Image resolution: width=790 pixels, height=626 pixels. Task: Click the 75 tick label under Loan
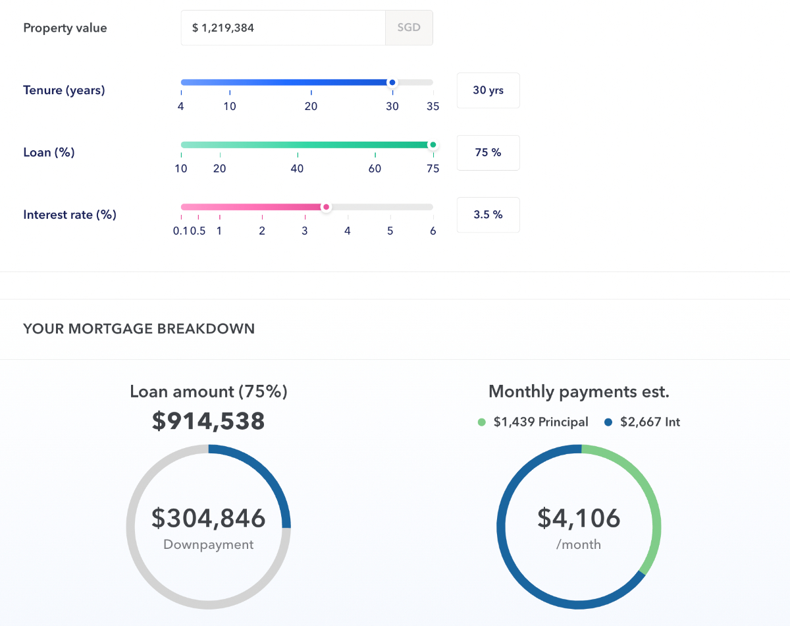click(x=433, y=169)
